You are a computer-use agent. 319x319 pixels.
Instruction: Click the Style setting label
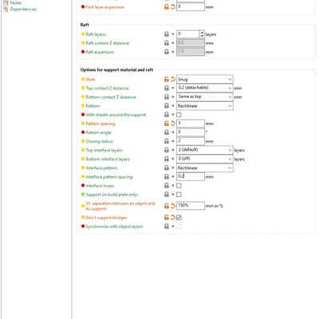[90, 79]
